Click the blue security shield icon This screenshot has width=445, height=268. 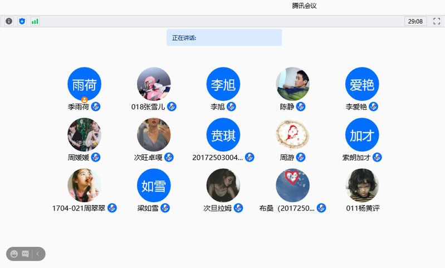pyautogui.click(x=22, y=21)
